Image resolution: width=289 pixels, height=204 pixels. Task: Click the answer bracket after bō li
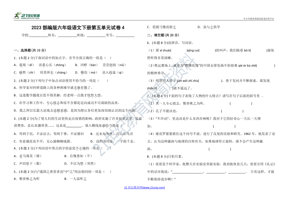[259, 50]
